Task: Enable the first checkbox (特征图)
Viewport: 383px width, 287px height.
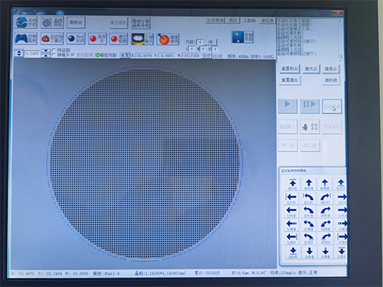Action: [x=54, y=51]
